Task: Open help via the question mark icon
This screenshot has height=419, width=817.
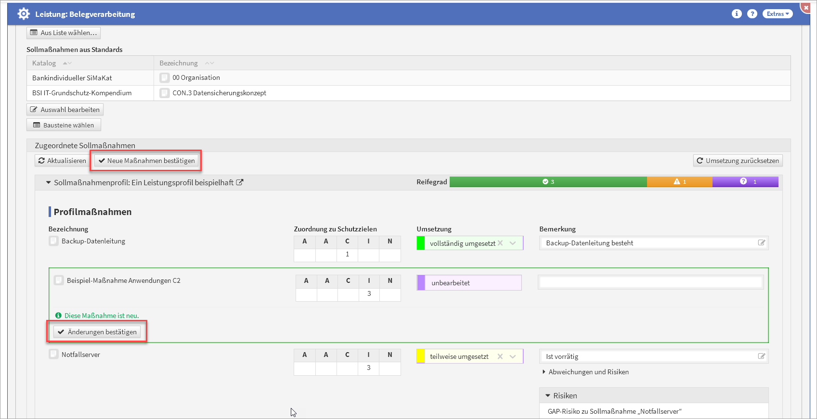Action: click(x=752, y=14)
